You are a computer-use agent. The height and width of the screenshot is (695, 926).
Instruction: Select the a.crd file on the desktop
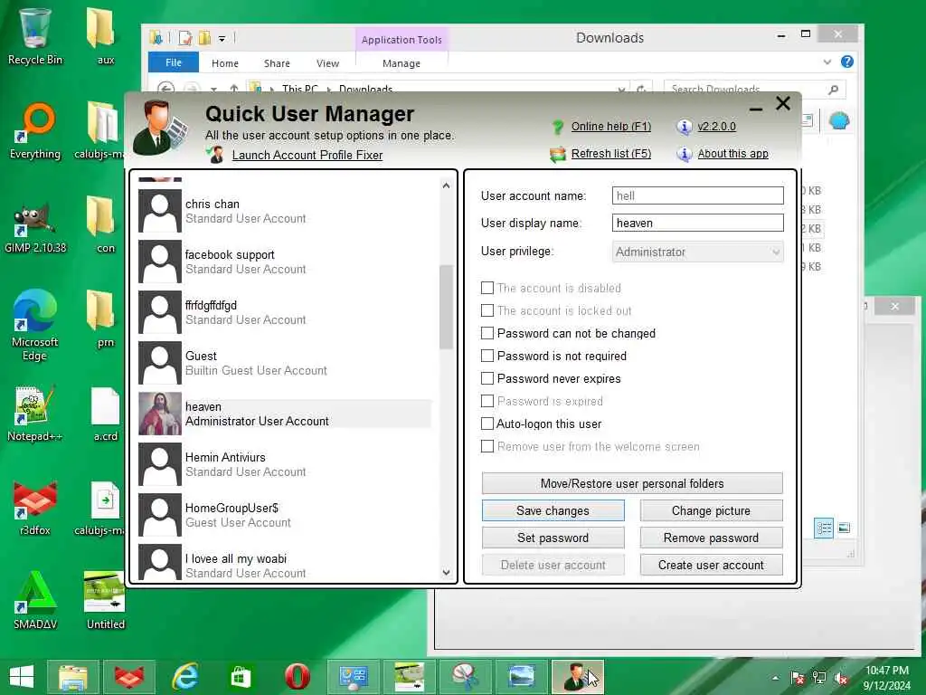[105, 414]
